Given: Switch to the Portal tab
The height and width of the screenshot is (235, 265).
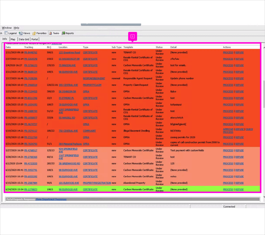Looking at the screenshot, I should click(34, 39).
